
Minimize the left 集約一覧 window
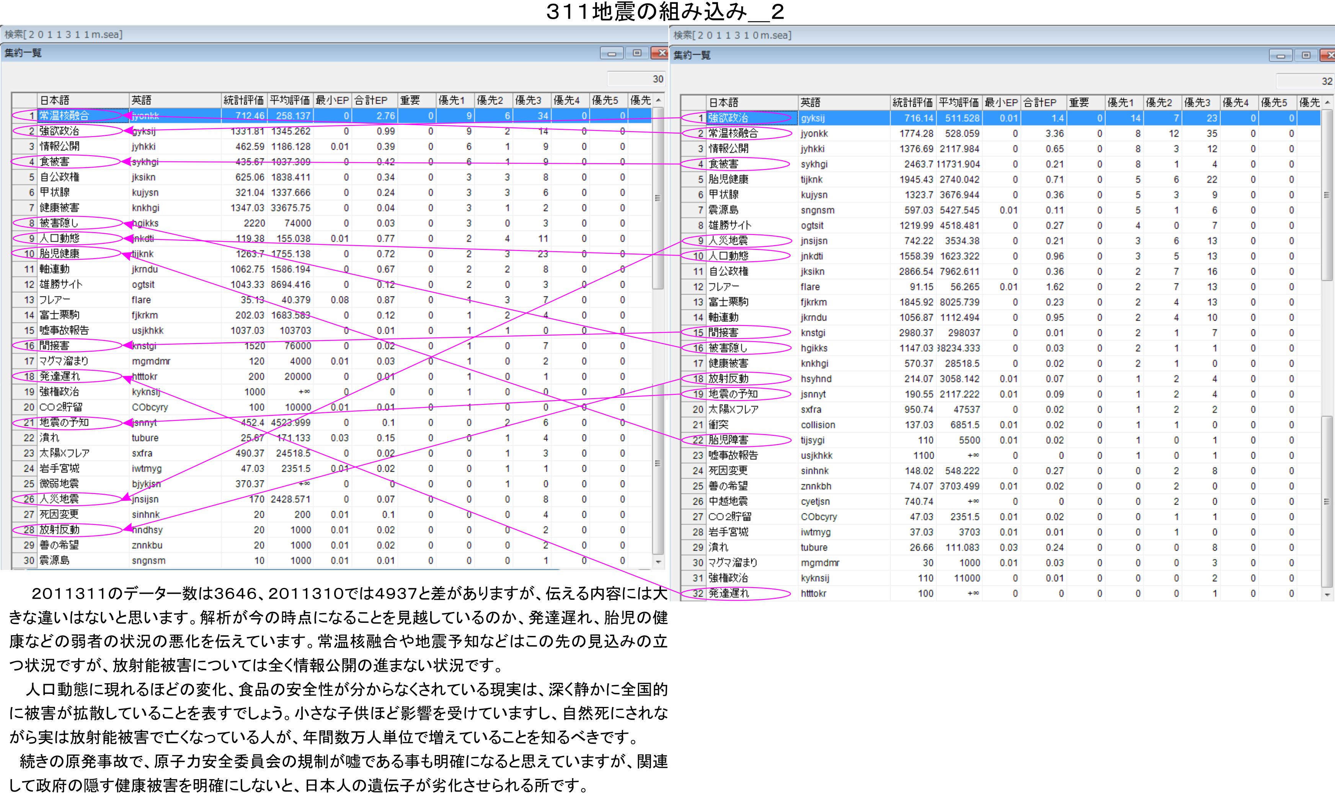tap(612, 53)
